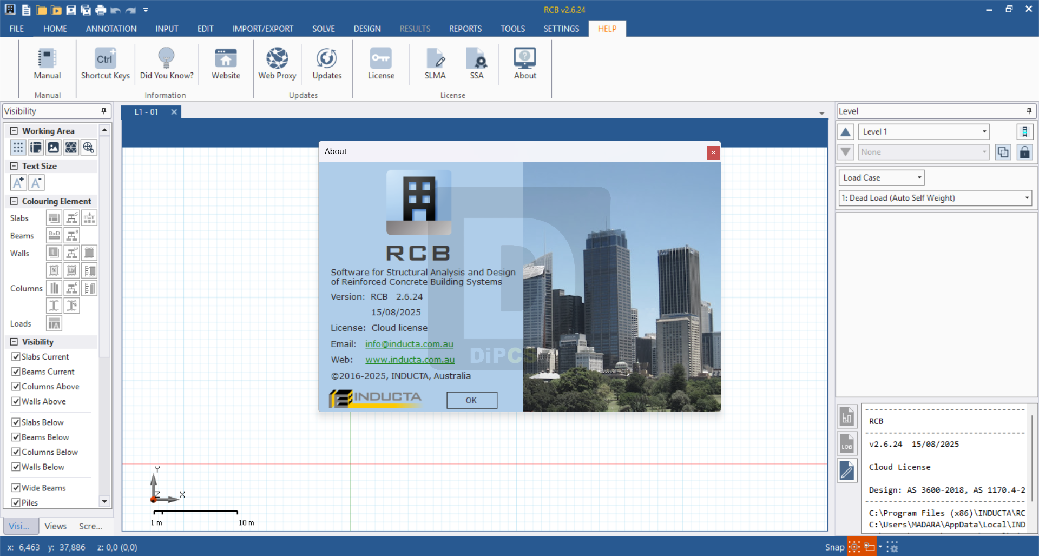
Task: Toggle the Walls Above checkbox
Action: click(x=16, y=401)
